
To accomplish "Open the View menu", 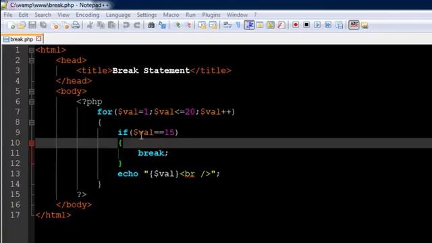I will pyautogui.click(x=63, y=15).
